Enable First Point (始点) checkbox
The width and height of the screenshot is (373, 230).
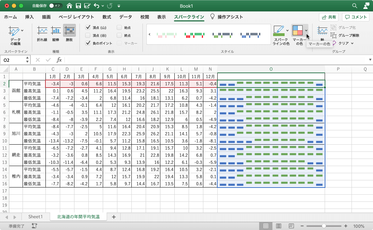(x=119, y=27)
